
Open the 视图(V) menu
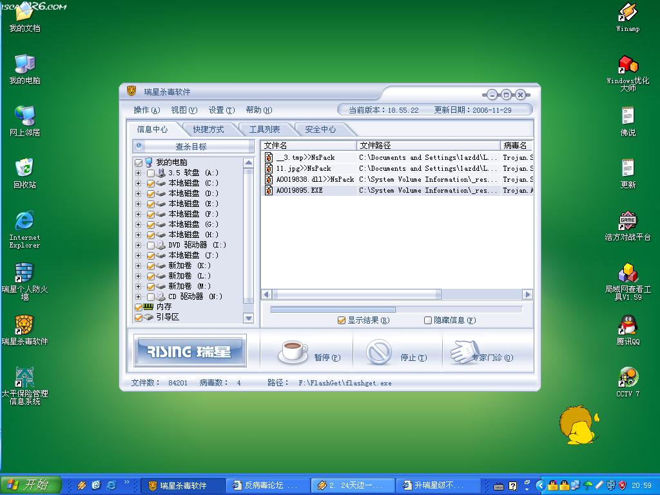(x=184, y=110)
